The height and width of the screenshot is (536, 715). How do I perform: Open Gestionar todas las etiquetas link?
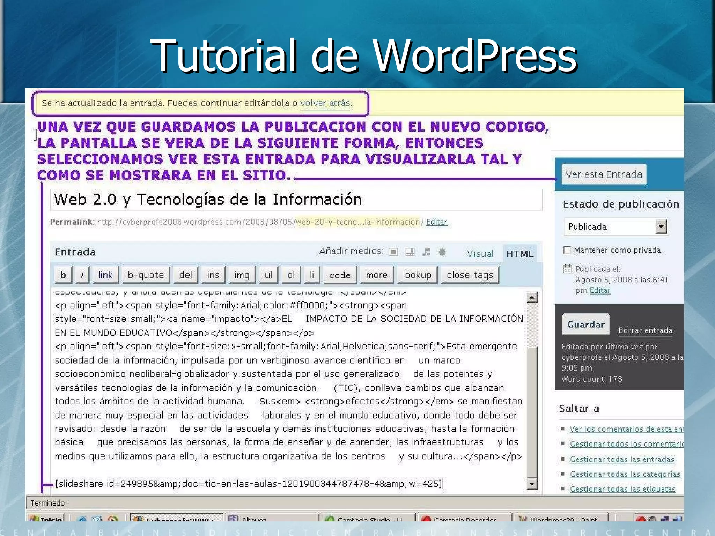tap(622, 489)
